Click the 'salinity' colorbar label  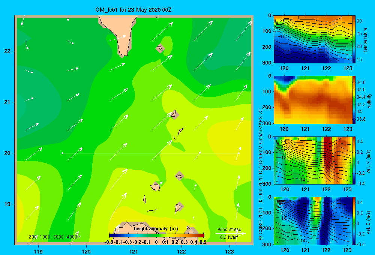[x=369, y=100]
